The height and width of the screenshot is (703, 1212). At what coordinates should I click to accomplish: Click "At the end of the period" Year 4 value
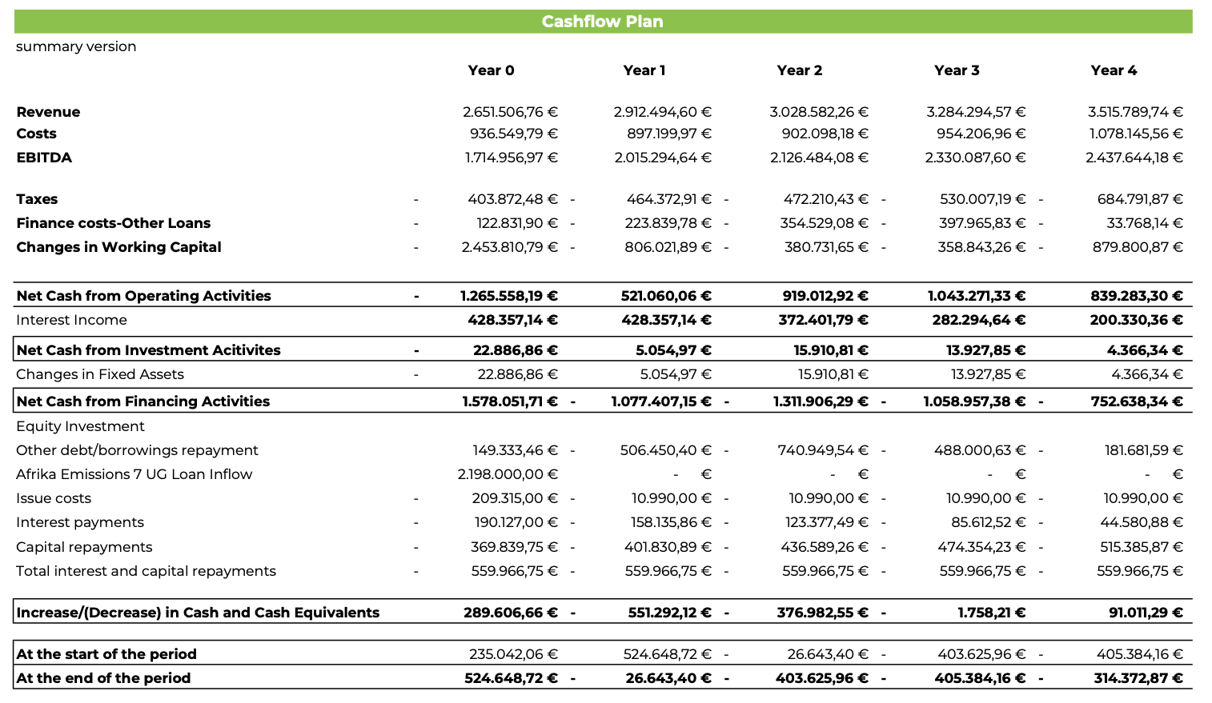pos(1136,678)
